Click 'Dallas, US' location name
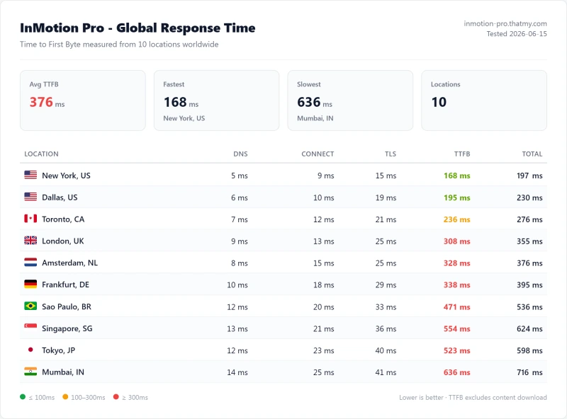Viewport: 567px width, 419px height. [x=60, y=197]
